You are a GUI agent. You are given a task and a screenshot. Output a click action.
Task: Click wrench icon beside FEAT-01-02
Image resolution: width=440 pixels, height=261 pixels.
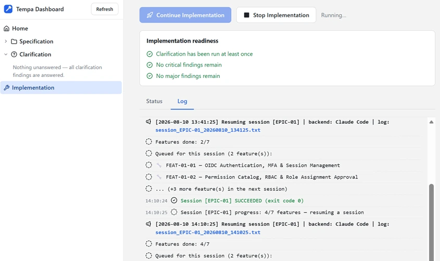tap(159, 177)
